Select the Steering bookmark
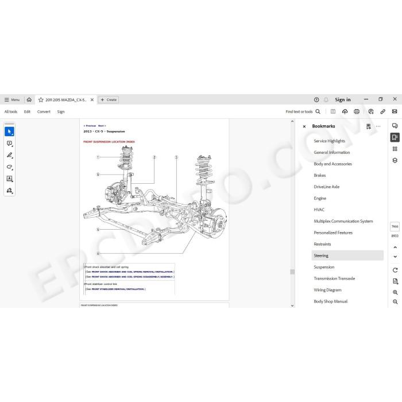 pyautogui.click(x=347, y=256)
